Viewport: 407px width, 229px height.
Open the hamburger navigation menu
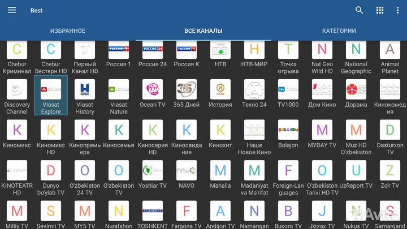click(x=11, y=10)
